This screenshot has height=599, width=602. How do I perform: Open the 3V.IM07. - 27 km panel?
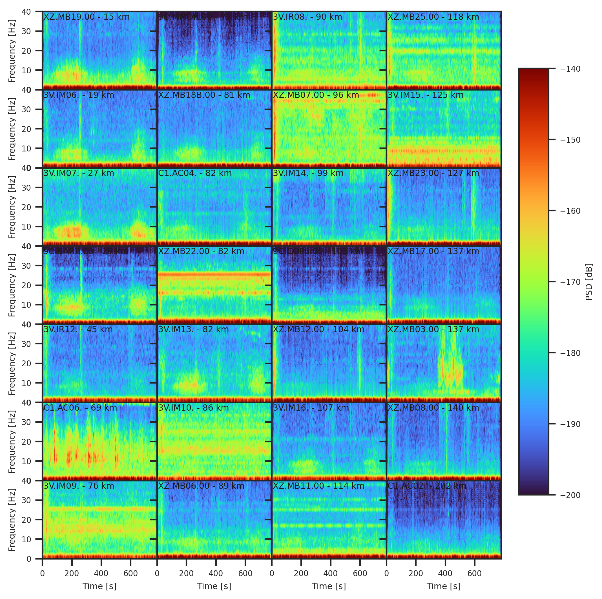99,207
